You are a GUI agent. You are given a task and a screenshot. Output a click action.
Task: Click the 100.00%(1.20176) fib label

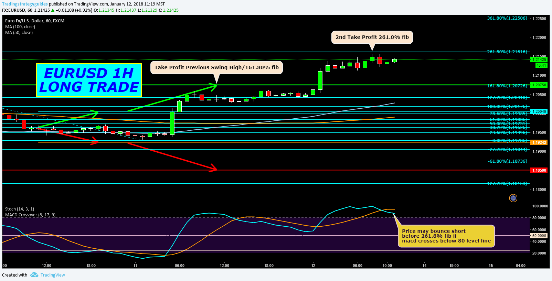(507, 106)
